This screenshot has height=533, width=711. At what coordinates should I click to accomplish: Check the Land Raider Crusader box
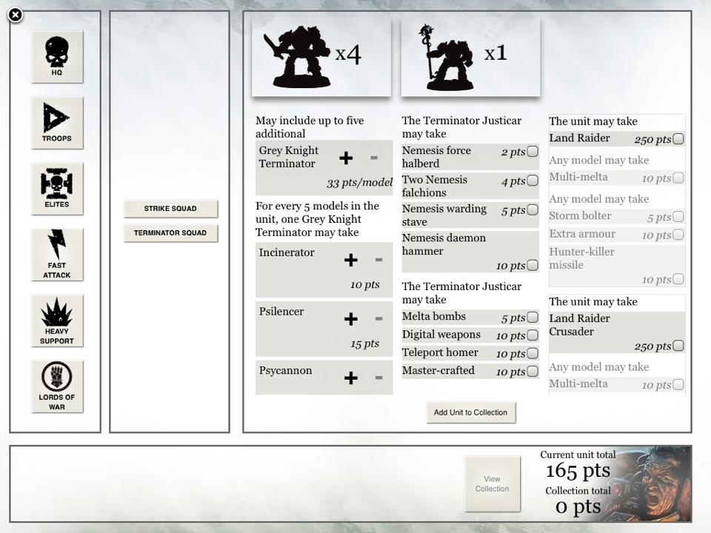coord(678,346)
